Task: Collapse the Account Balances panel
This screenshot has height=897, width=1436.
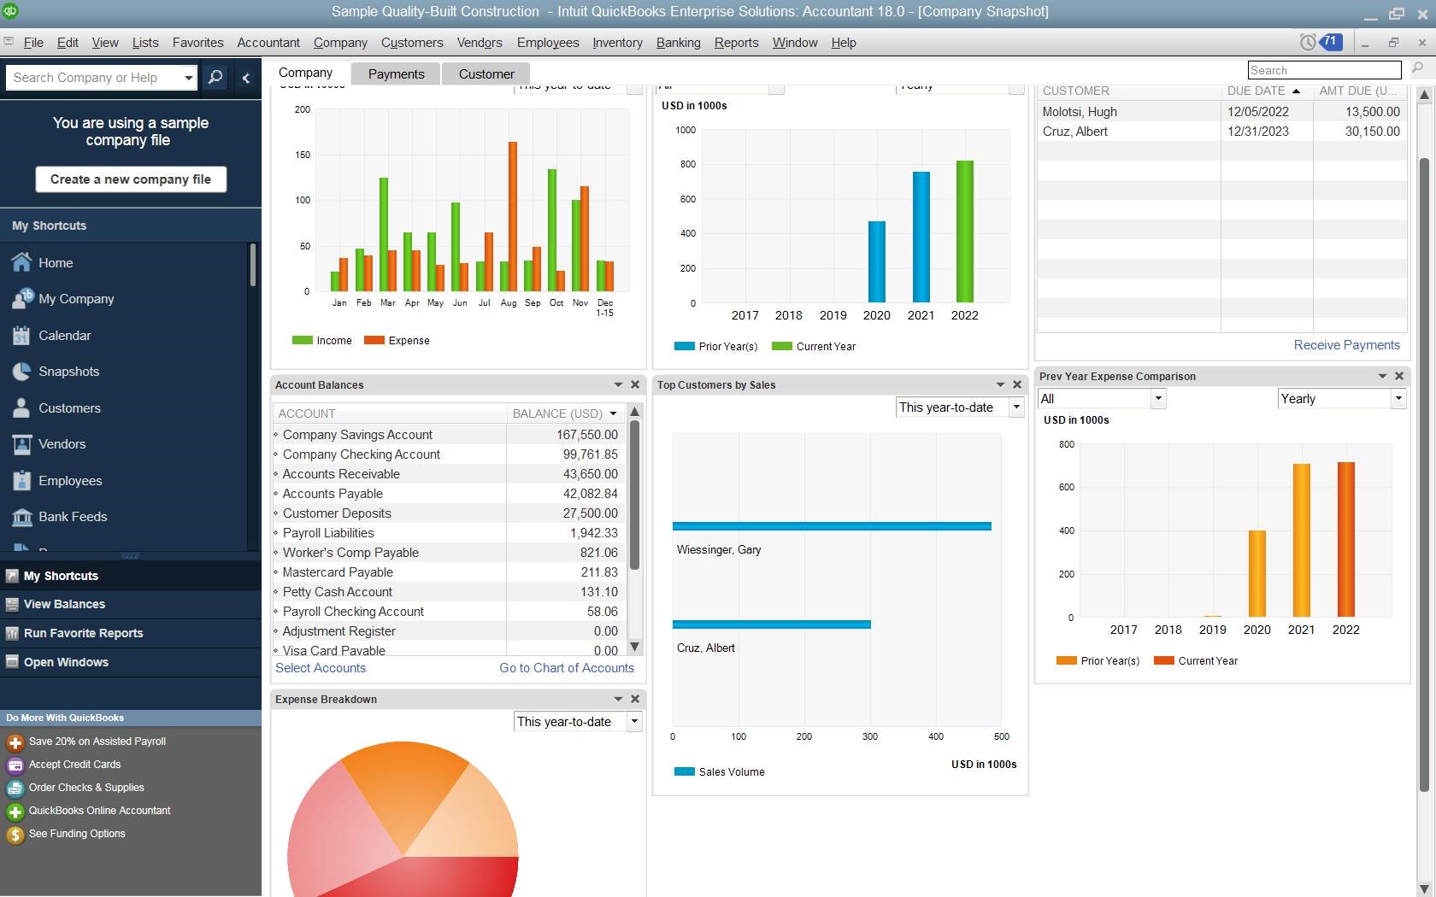Action: 617,384
